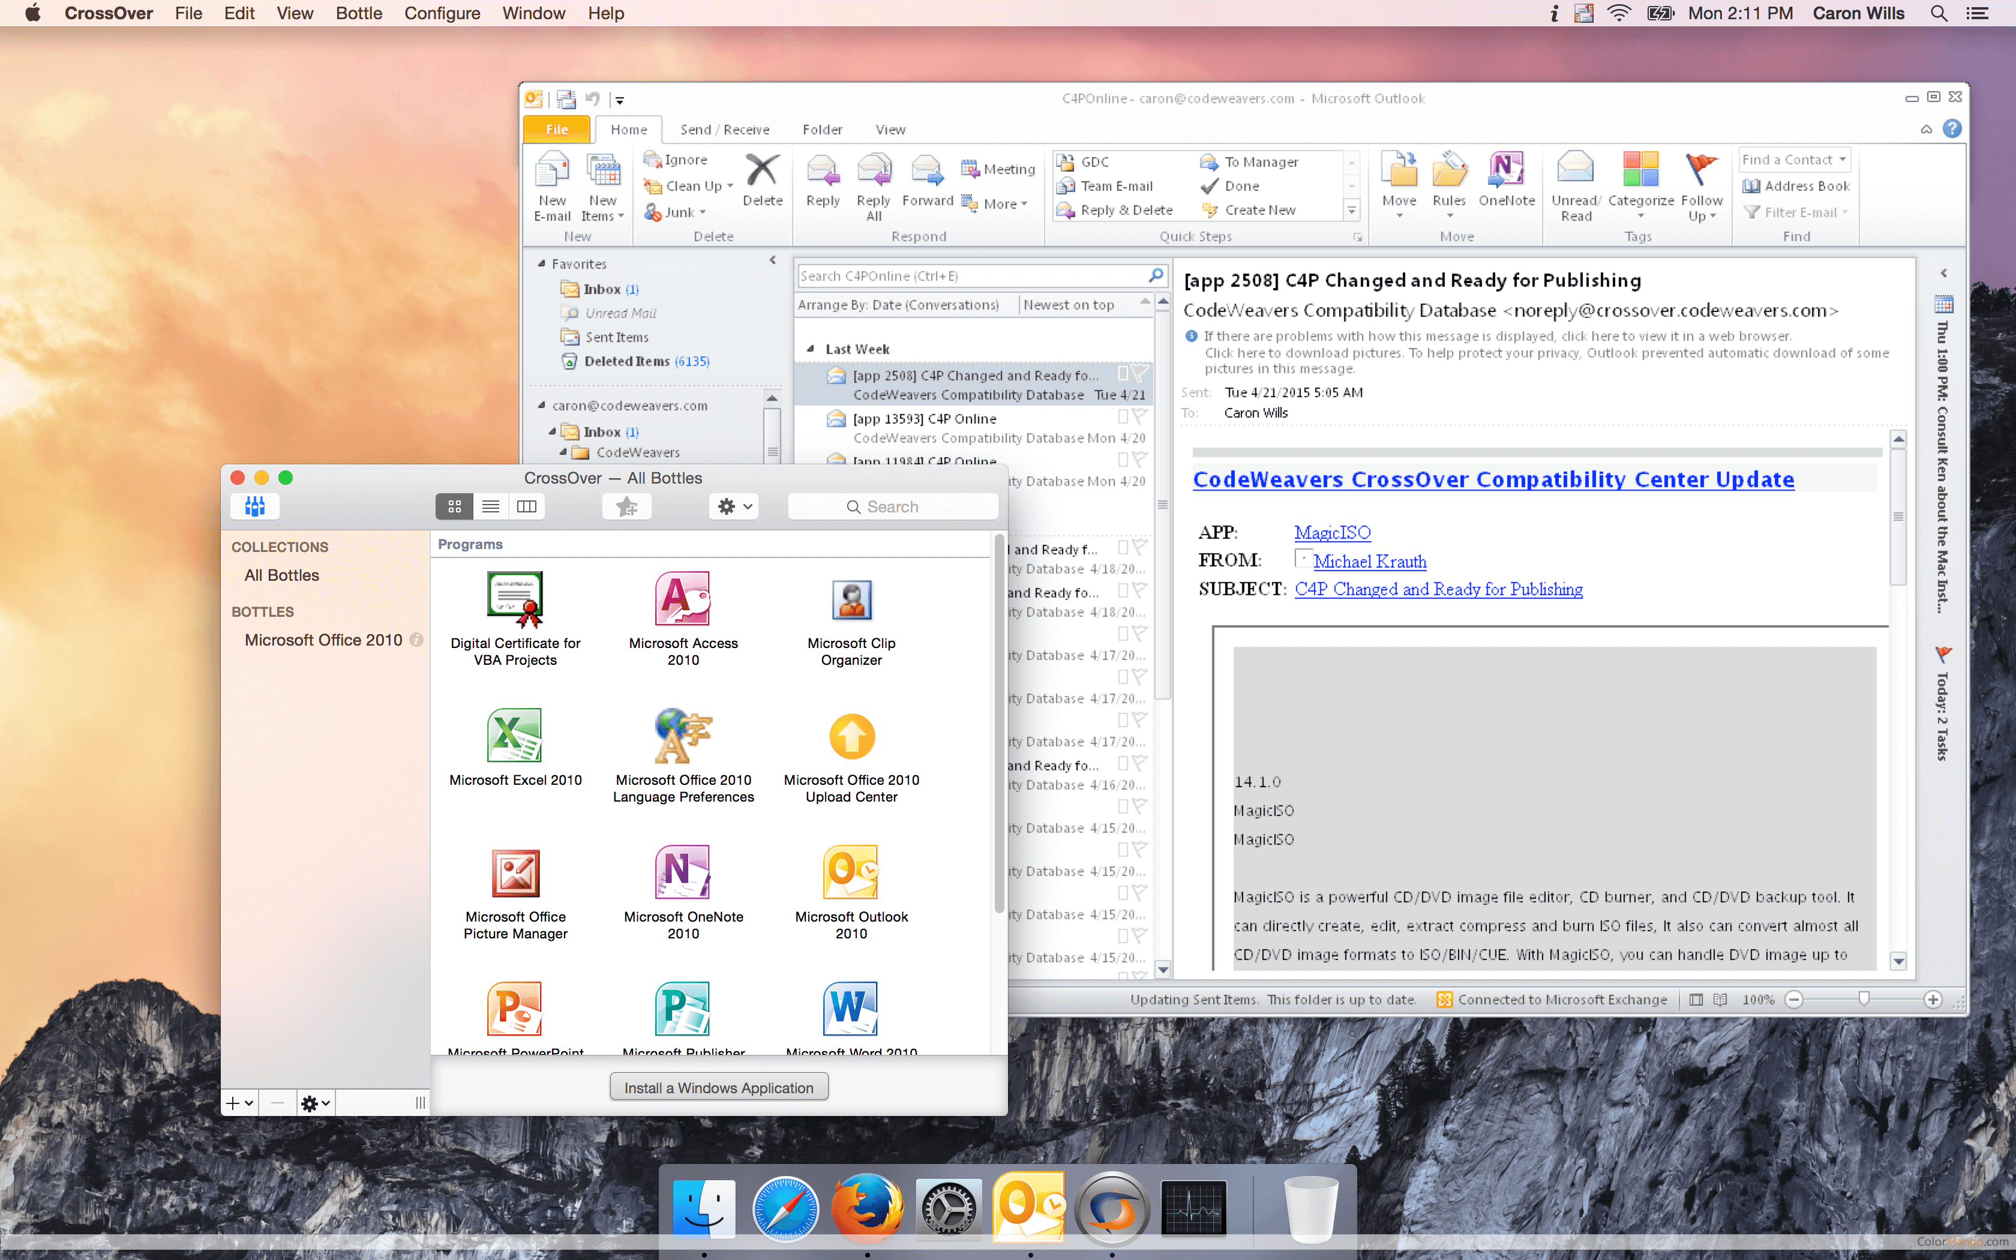2016x1260 pixels.
Task: Toggle the favorites star filter in CrossOver
Action: coord(626,506)
